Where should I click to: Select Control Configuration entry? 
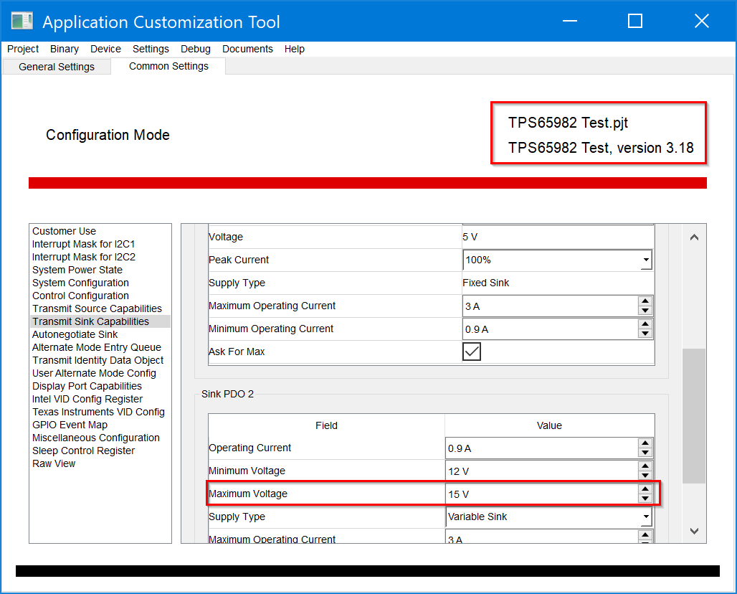click(x=80, y=296)
